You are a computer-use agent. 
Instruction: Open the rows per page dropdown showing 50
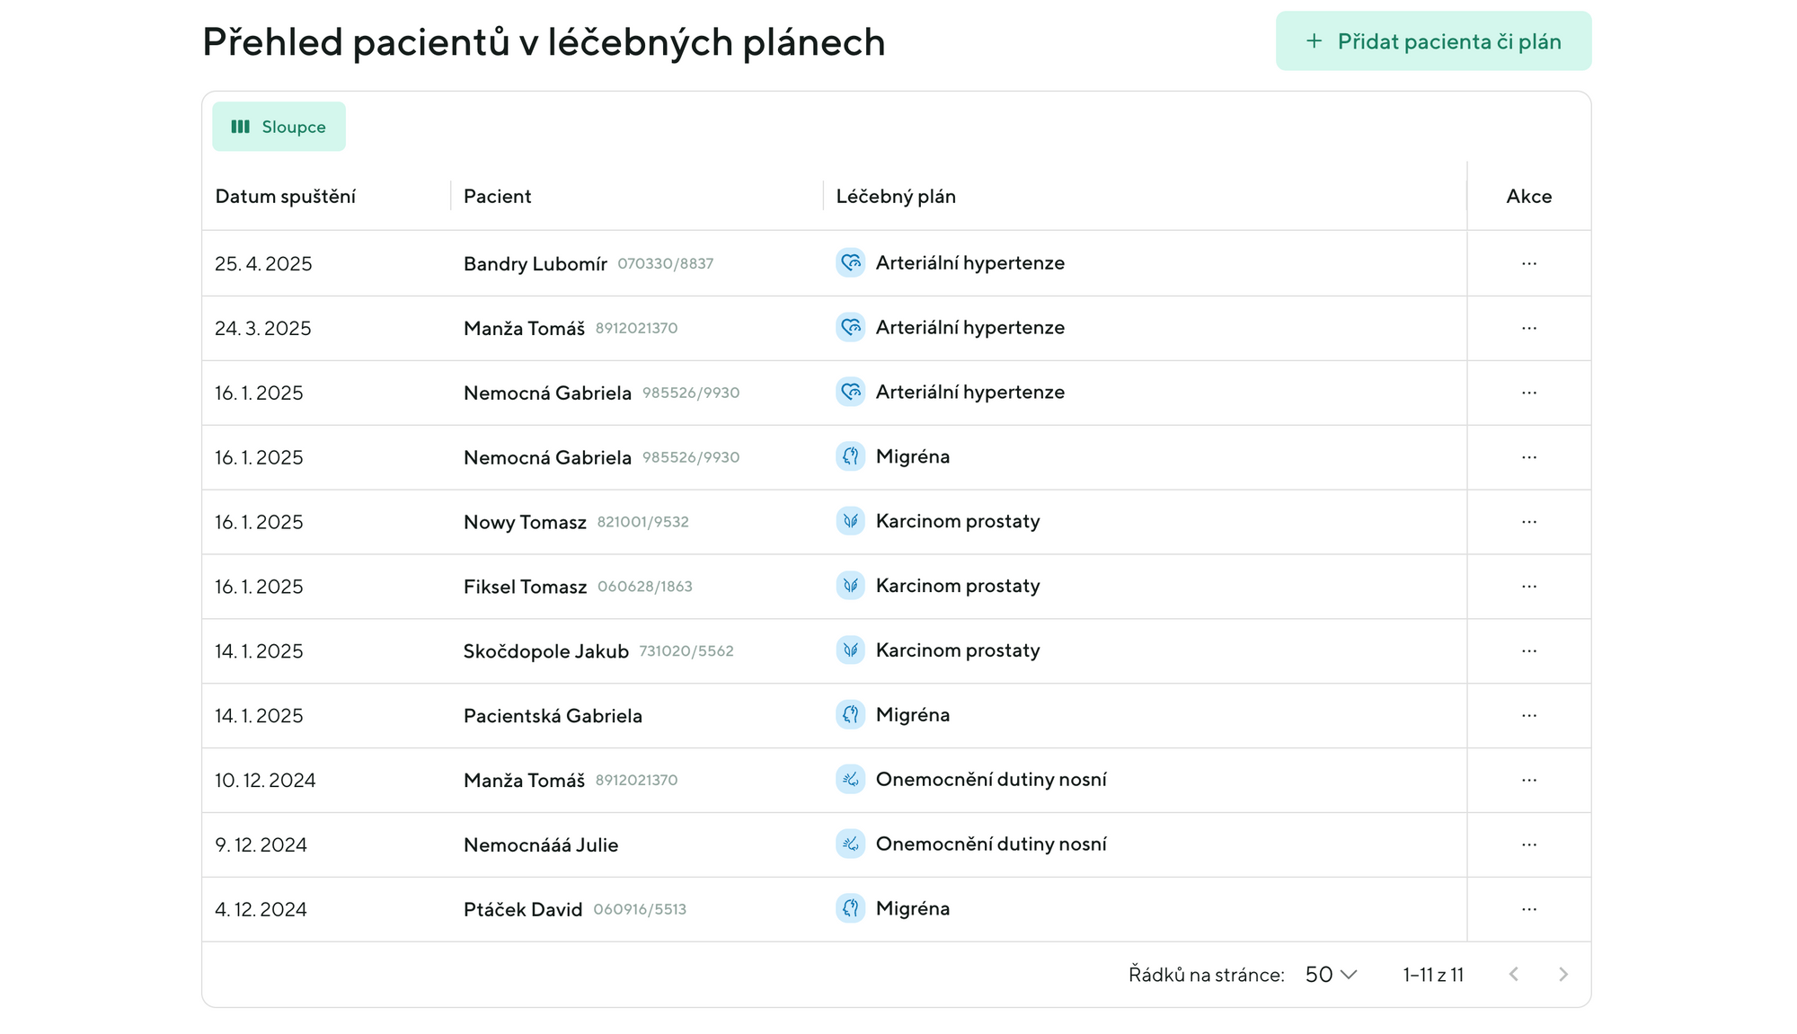click(1329, 974)
